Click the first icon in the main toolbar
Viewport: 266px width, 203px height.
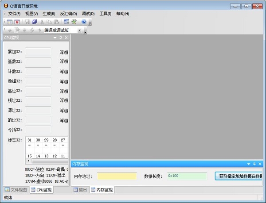click(9, 22)
